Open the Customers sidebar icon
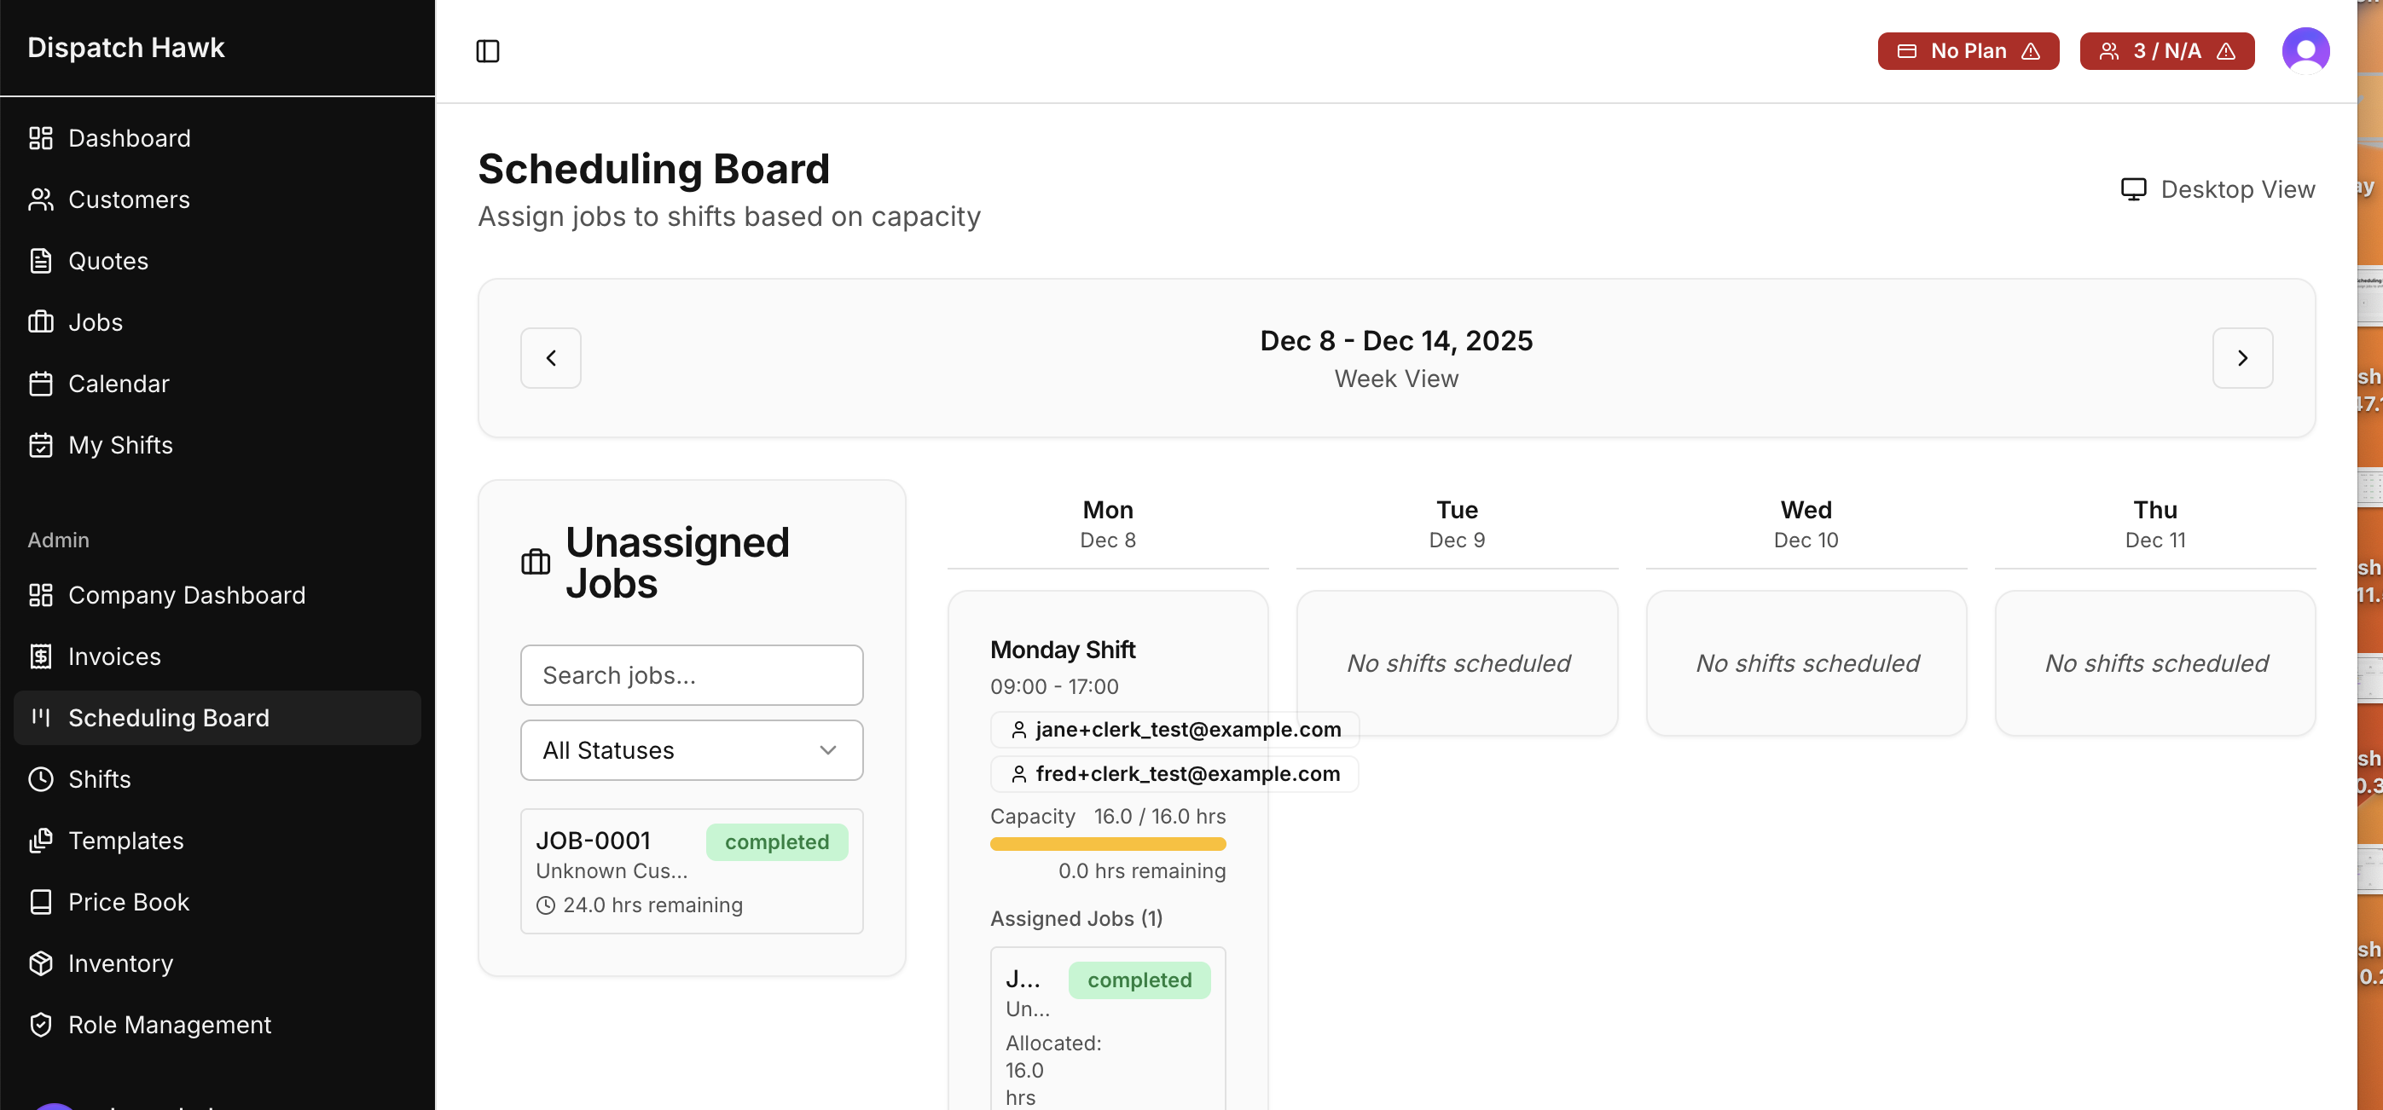The height and width of the screenshot is (1110, 2383). point(41,199)
